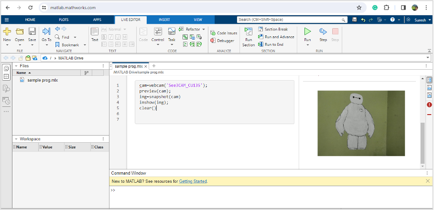Expand the Run button dropdown arrow
This screenshot has height=210, width=434.
[x=307, y=45]
